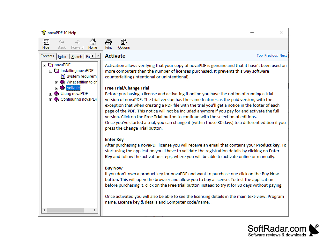This screenshot has width=327, height=245.
Task: Open the partially visible Favorites tab
Action: (x=87, y=57)
